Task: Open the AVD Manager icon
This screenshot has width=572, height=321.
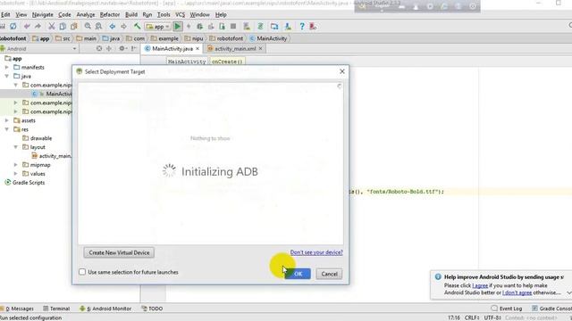Action: [247, 26]
